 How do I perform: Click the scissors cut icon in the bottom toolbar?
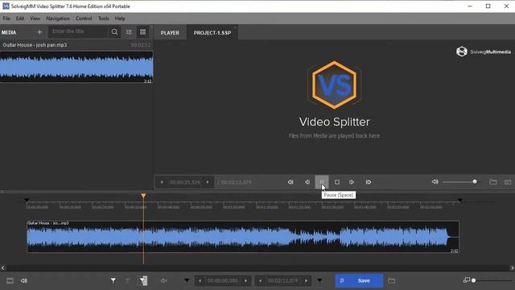(127, 280)
